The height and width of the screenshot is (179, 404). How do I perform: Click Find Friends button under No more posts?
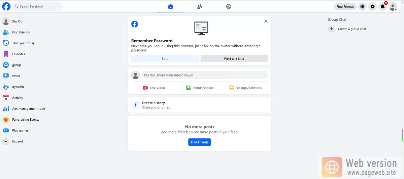pyautogui.click(x=200, y=142)
